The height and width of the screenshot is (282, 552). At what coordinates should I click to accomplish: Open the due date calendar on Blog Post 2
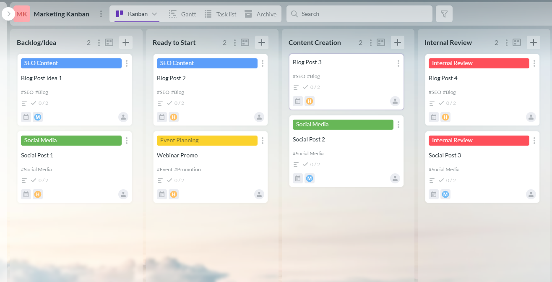(162, 117)
